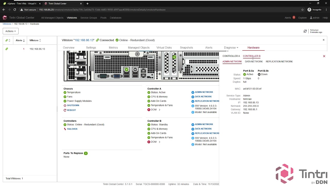Open Pools in top navigation
Image resolution: width=330 pixels, height=186 pixels.
point(103,18)
